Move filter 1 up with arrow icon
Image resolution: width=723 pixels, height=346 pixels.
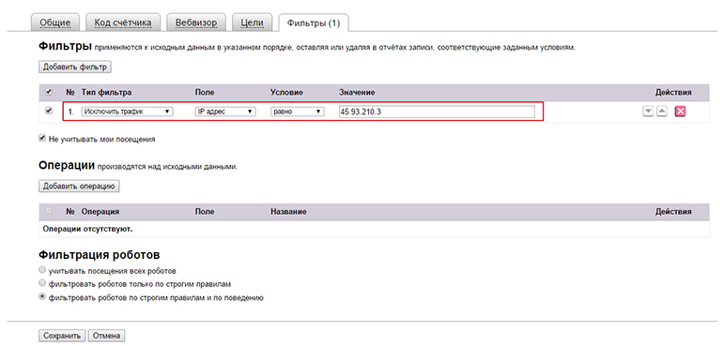coord(662,112)
